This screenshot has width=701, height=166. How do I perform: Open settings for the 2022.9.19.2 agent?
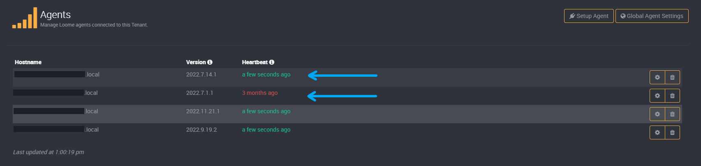coord(657,132)
